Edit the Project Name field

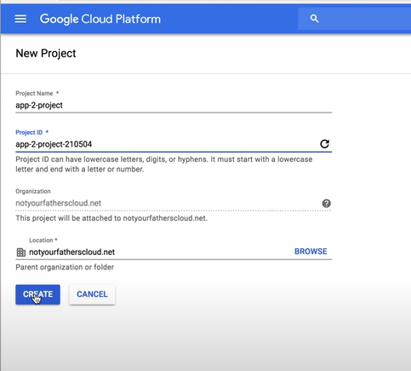click(x=174, y=106)
